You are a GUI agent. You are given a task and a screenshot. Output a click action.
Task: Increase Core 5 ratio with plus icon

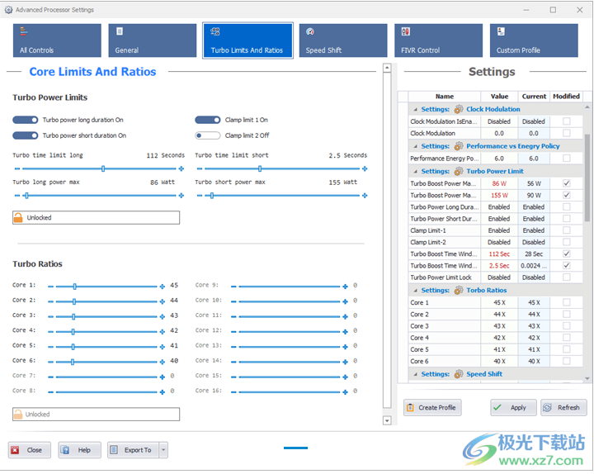click(163, 347)
